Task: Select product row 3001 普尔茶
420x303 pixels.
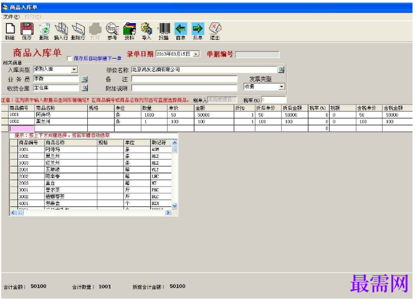Action: [91, 190]
